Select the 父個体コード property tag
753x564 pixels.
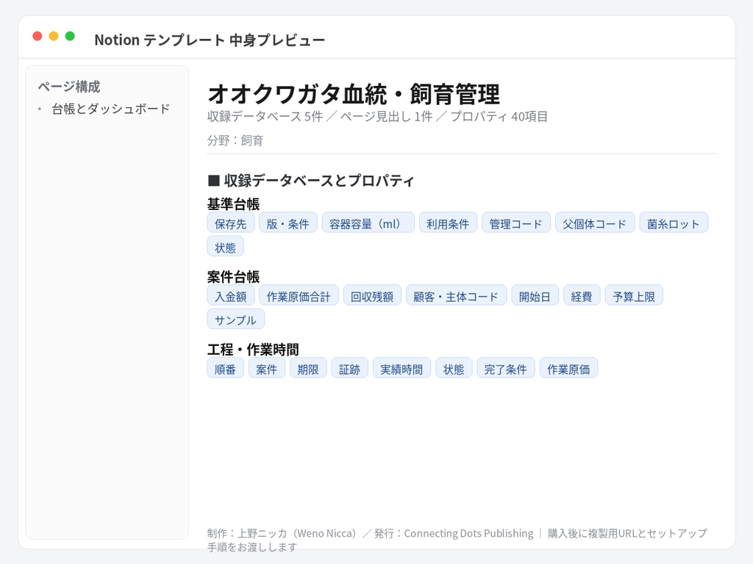click(595, 223)
